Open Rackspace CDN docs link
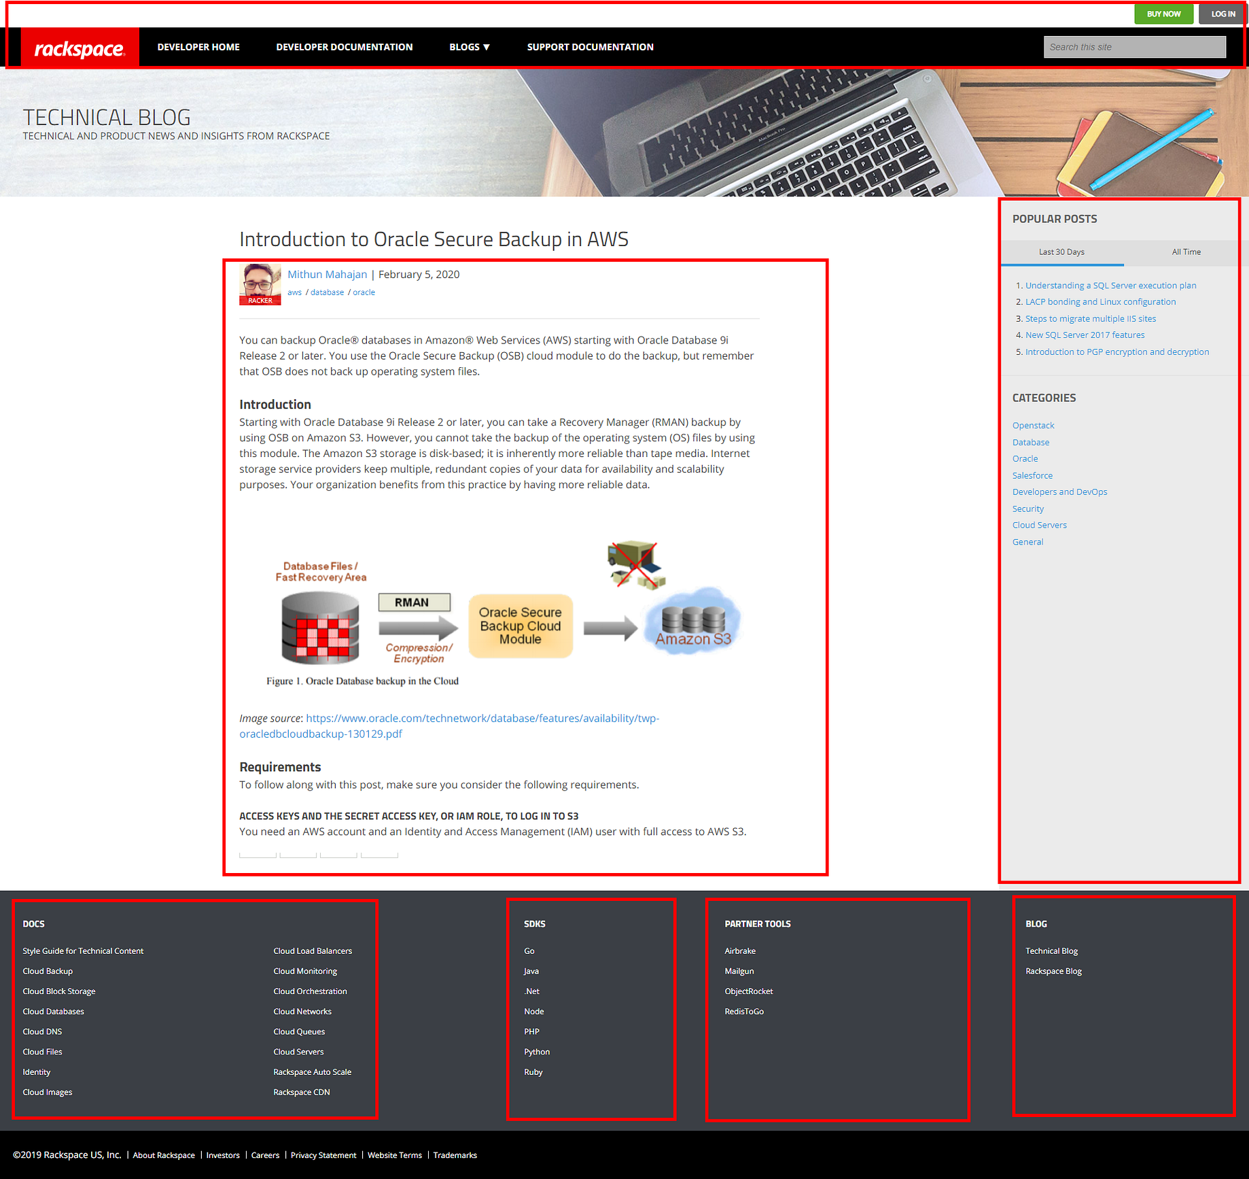The height and width of the screenshot is (1179, 1249). 301,1093
